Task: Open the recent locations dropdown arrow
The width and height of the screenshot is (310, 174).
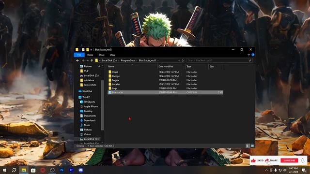Action: point(88,60)
